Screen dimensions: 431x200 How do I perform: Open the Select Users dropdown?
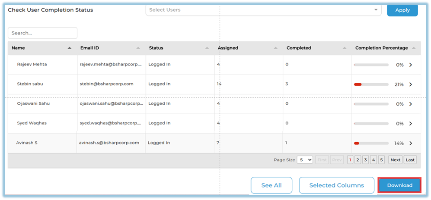[263, 10]
